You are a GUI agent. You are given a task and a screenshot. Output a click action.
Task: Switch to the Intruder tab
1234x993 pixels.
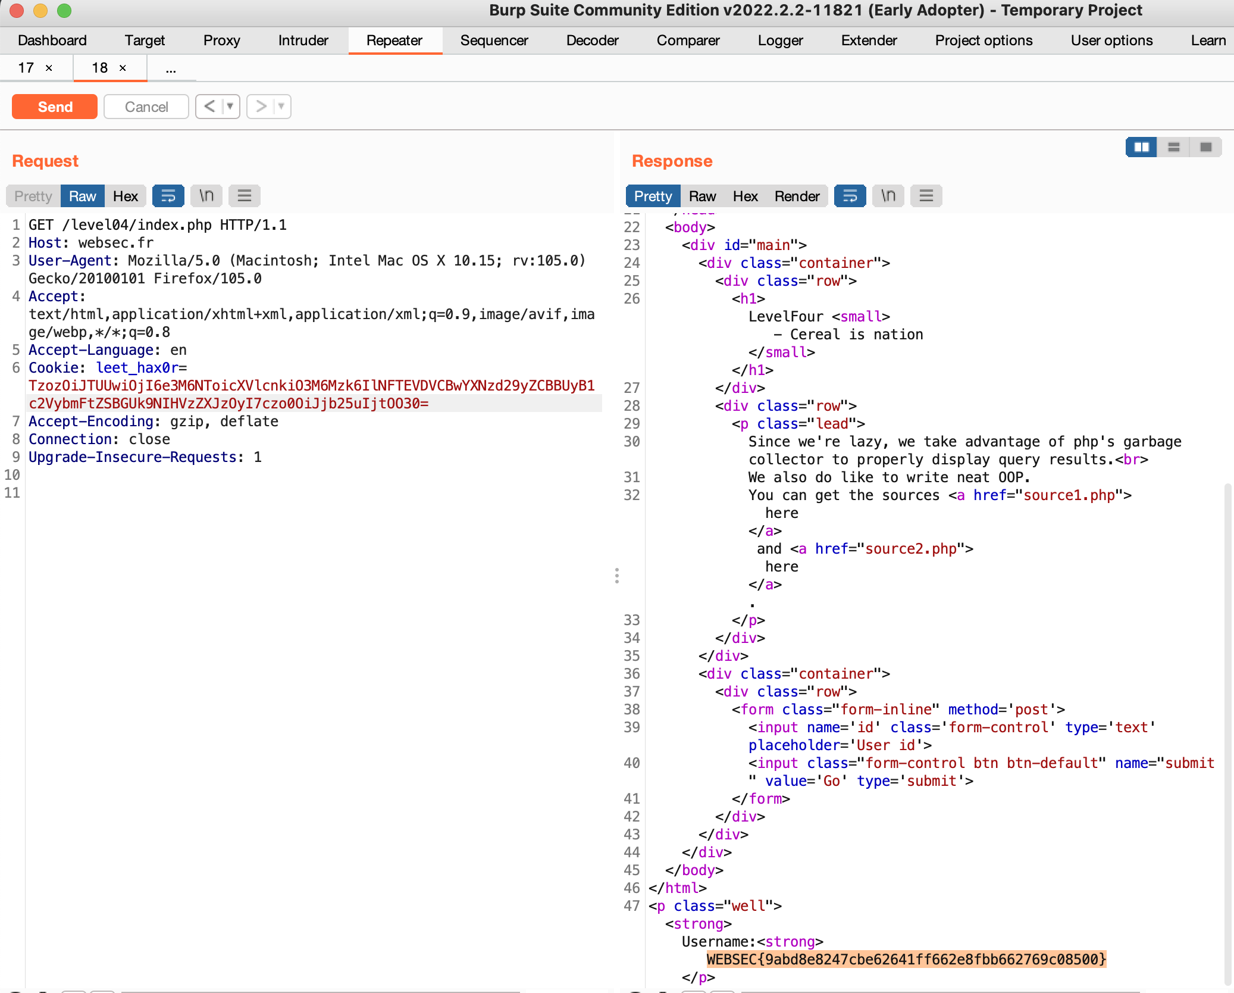pyautogui.click(x=302, y=40)
